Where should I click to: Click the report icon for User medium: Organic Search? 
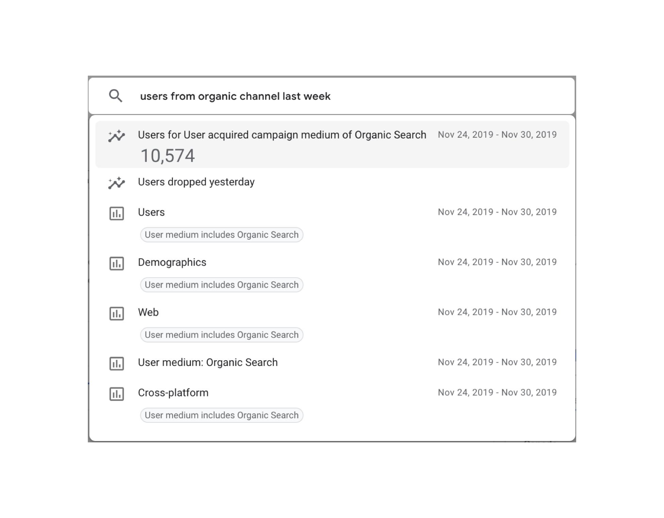point(117,364)
